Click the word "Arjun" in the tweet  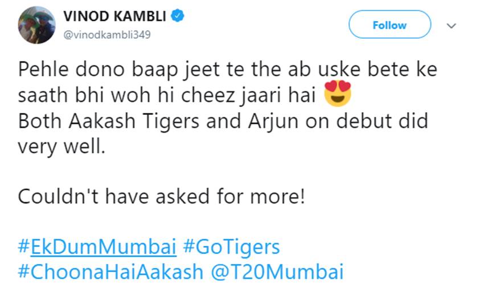click(273, 121)
